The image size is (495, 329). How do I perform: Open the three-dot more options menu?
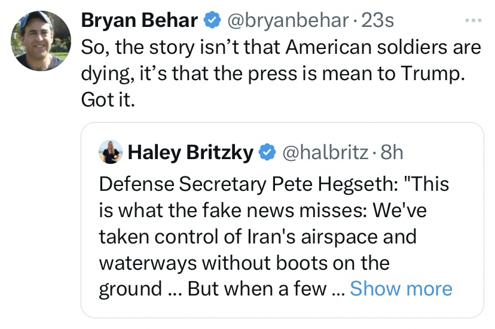[x=472, y=20]
